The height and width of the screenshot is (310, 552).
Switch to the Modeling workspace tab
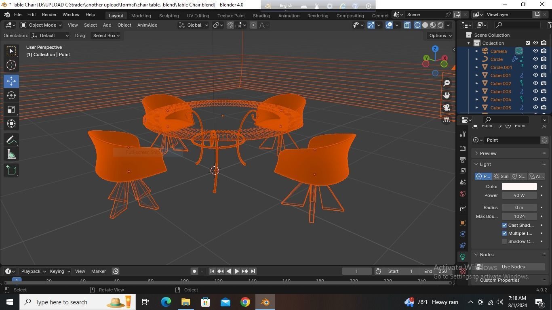(x=141, y=15)
